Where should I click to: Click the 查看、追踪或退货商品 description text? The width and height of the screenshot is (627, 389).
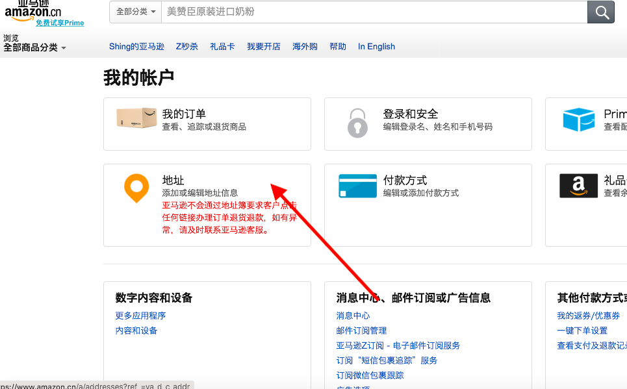(x=204, y=127)
